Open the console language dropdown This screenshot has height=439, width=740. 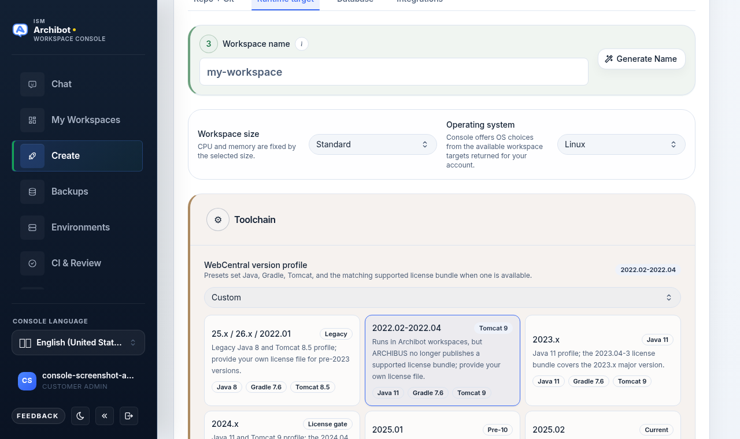78,343
